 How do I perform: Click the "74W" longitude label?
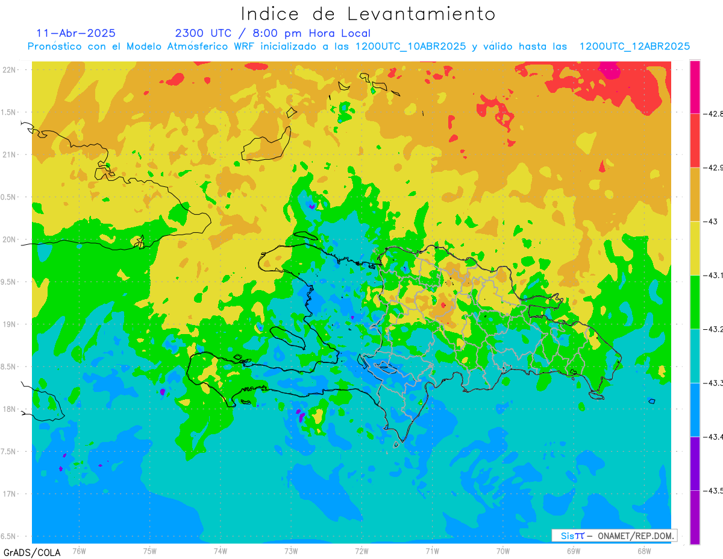[220, 551]
